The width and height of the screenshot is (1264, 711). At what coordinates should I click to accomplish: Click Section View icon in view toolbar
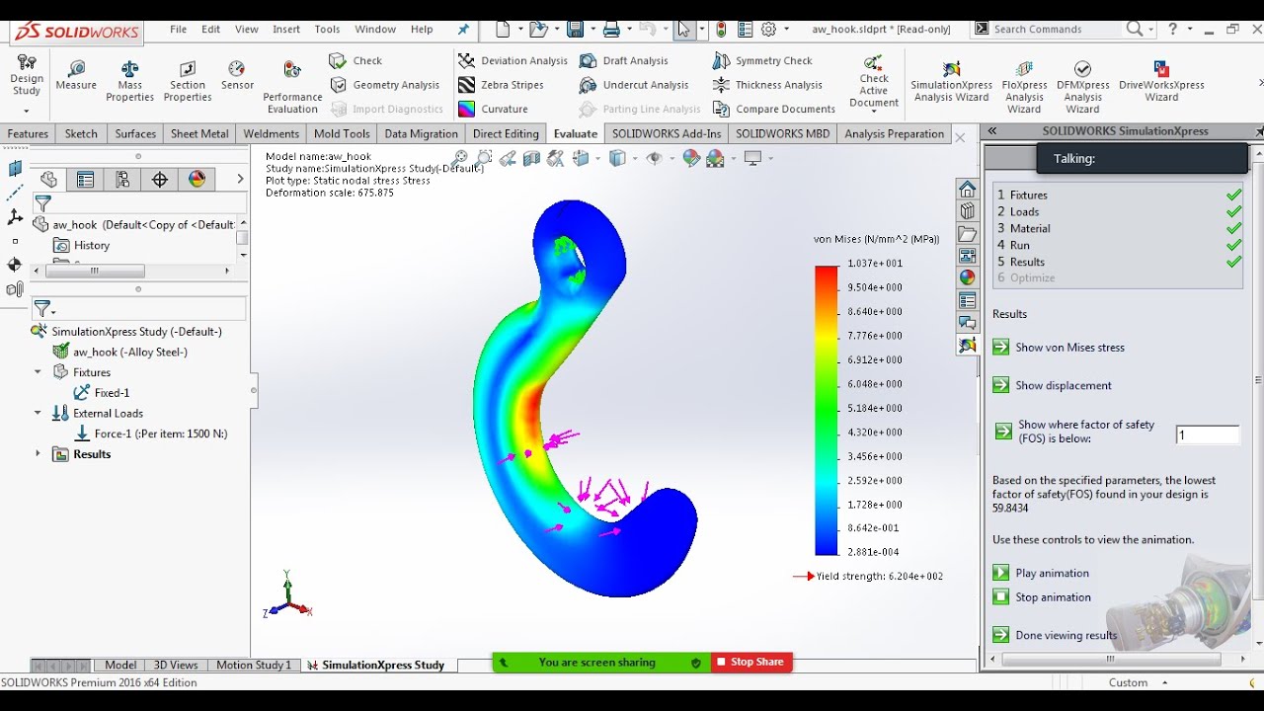coord(532,158)
